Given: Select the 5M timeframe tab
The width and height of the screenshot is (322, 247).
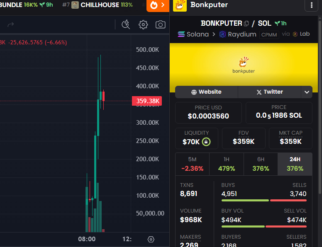Looking at the screenshot, I should pyautogui.click(x=192, y=164).
